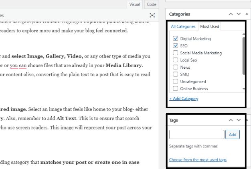The image size is (251, 169).
Task: Switch to All Categories tab
Action: pyautogui.click(x=183, y=26)
